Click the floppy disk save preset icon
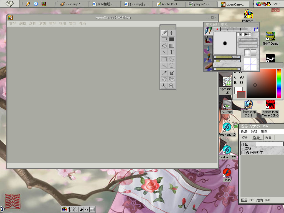The height and width of the screenshot is (213, 284). [256, 29]
